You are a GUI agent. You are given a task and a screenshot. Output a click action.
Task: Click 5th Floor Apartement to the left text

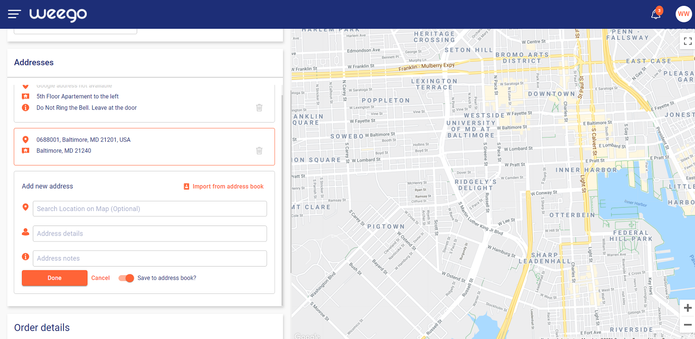[77, 97]
